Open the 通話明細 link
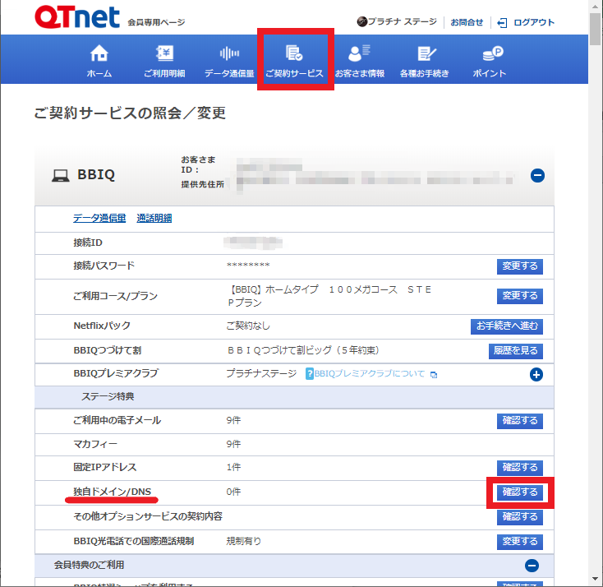The height and width of the screenshot is (587, 603). pyautogui.click(x=154, y=218)
